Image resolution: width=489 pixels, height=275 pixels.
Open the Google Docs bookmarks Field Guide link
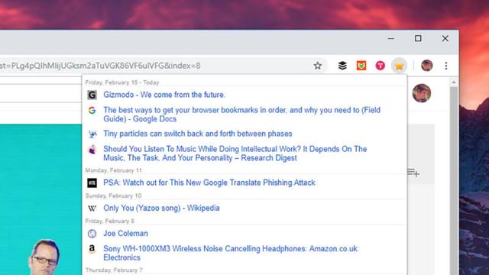pyautogui.click(x=242, y=115)
